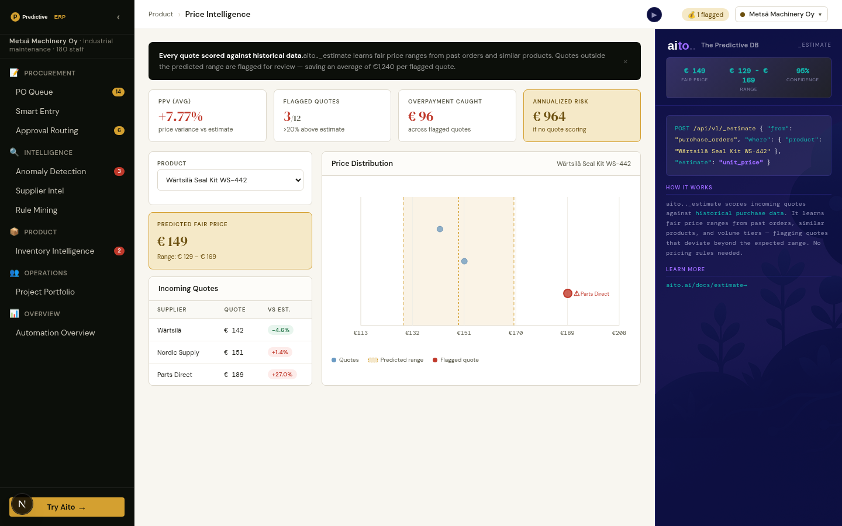The image size is (842, 526).
Task: Toggle the Flagged quote legend item
Action: click(455, 360)
